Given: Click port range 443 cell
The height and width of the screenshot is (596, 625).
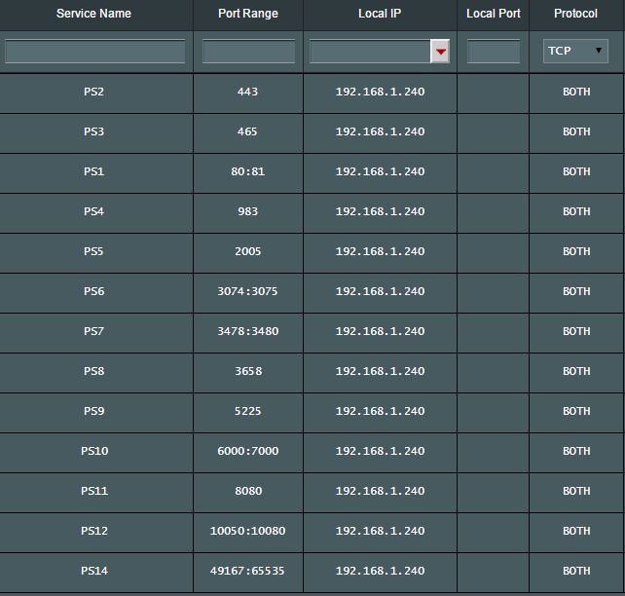Looking at the screenshot, I should click(x=247, y=92).
